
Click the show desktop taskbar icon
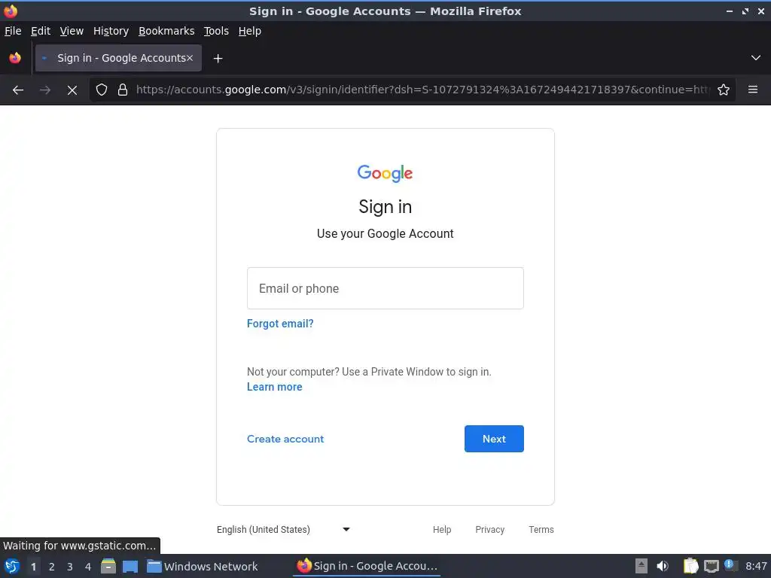[x=130, y=566]
